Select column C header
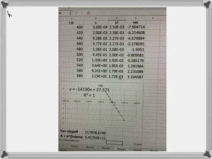This screenshot has width=212, height=159. 117,19
